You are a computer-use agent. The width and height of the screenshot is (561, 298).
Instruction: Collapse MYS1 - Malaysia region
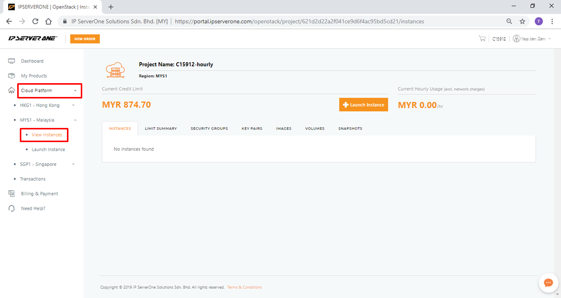(x=75, y=120)
